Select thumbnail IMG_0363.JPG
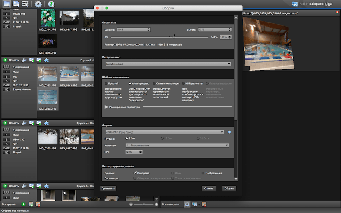The width and height of the screenshot is (341, 213). pos(48,97)
